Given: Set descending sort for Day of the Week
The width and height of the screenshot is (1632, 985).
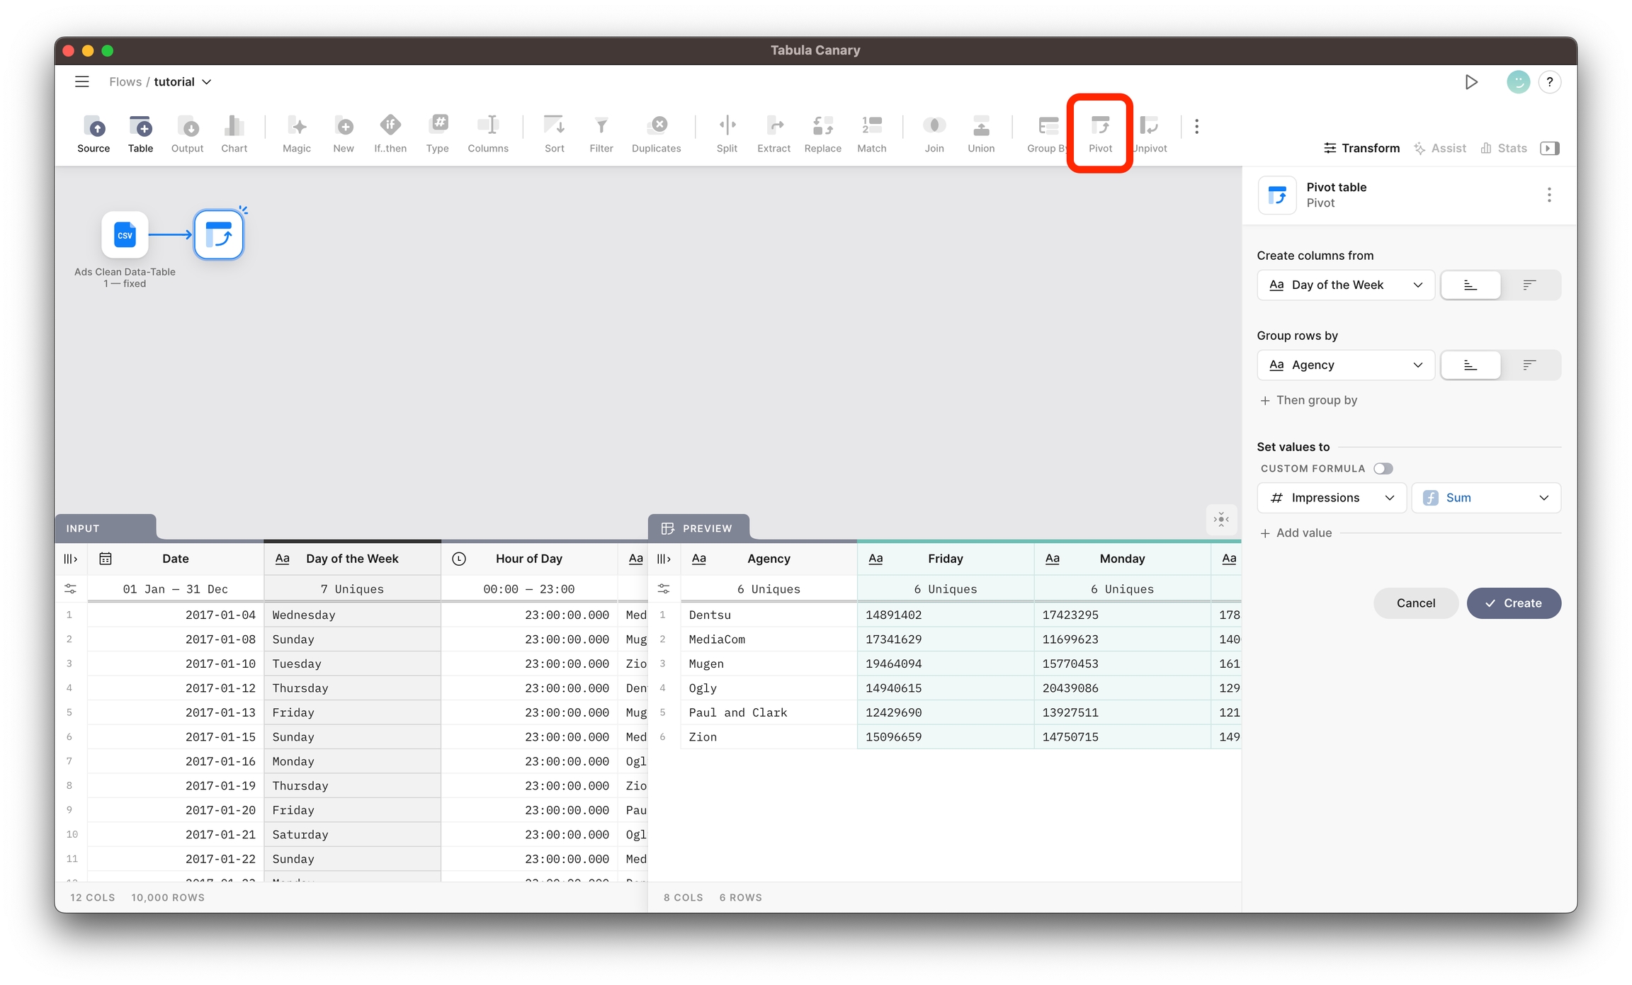Looking at the screenshot, I should coord(1529,285).
